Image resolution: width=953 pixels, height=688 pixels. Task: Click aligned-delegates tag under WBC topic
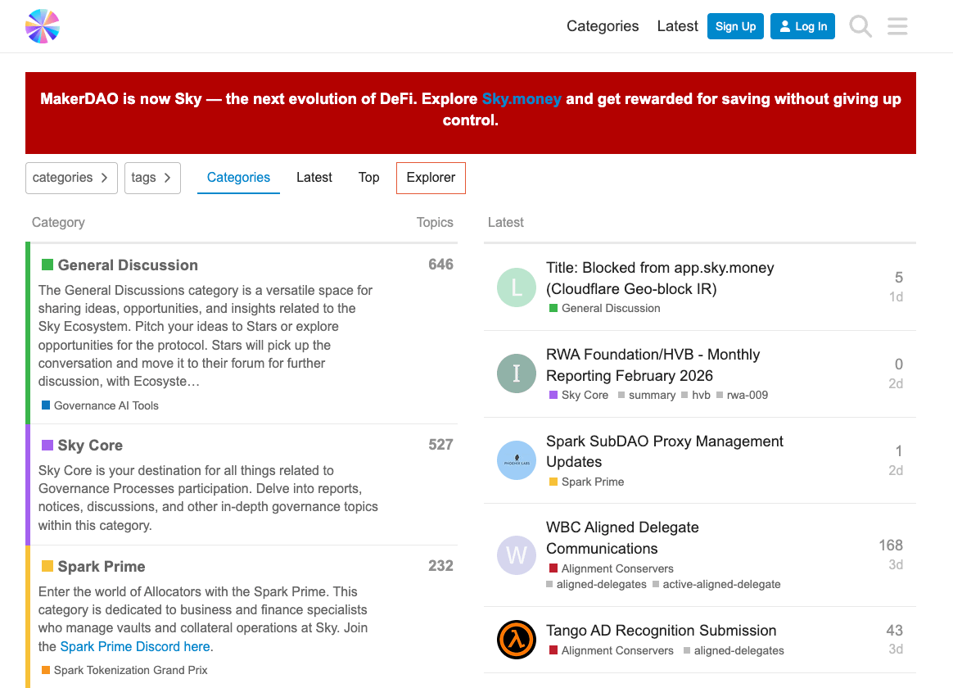coord(596,584)
